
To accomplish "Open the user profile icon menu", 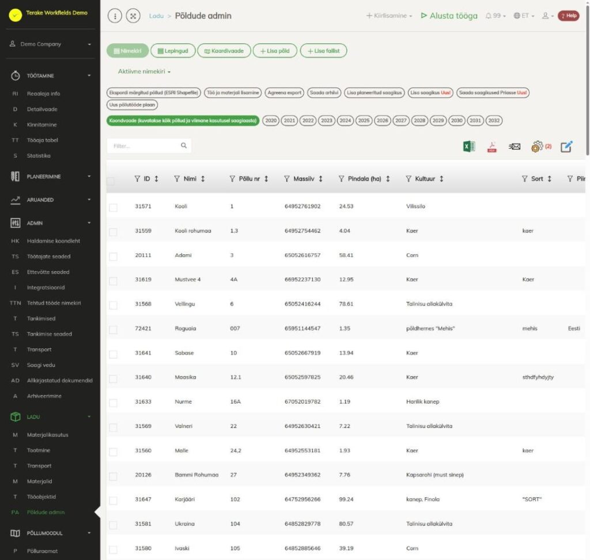I will pyautogui.click(x=547, y=16).
